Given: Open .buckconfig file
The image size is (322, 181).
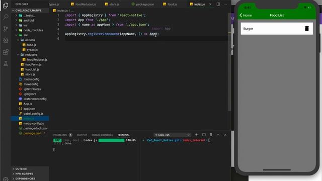Looking at the screenshot, I should point(31,79).
